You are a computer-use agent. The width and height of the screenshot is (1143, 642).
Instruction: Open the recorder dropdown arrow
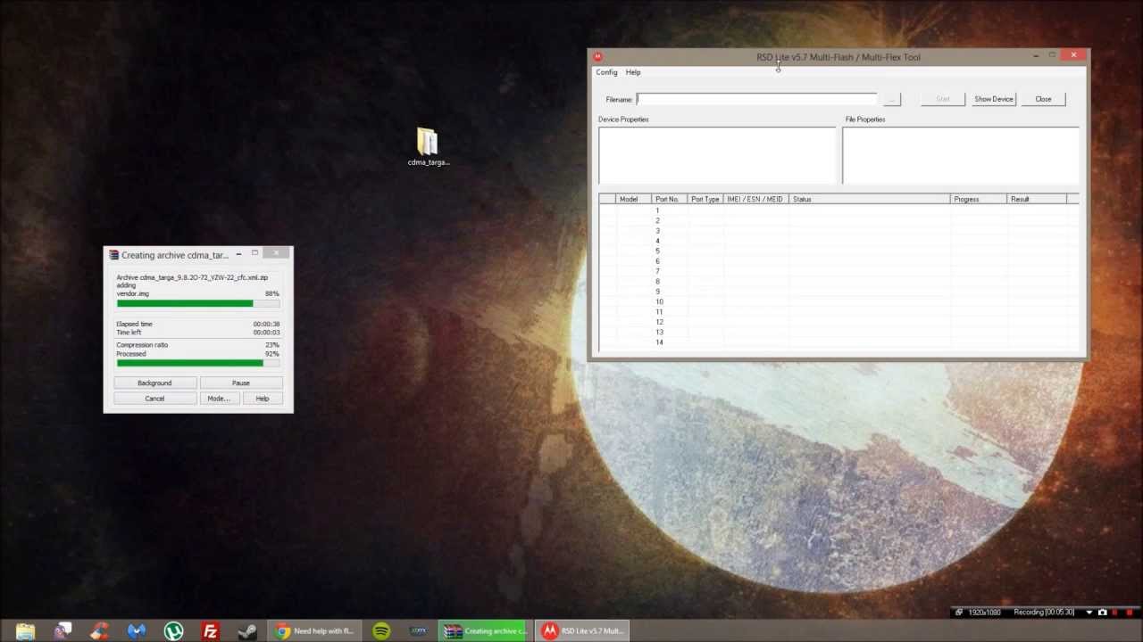point(1089,613)
